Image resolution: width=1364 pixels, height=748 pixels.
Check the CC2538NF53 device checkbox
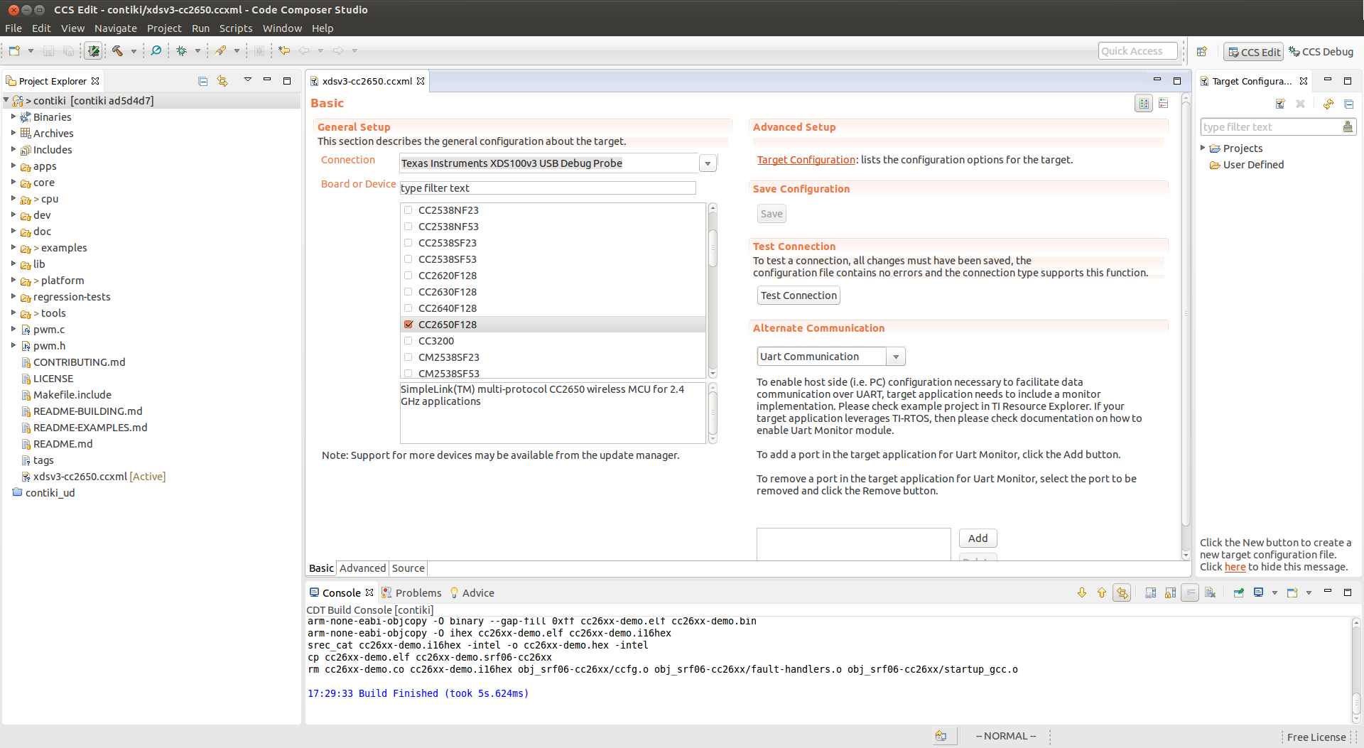408,227
